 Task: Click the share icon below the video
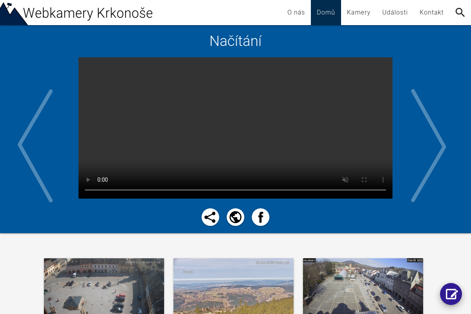(210, 217)
